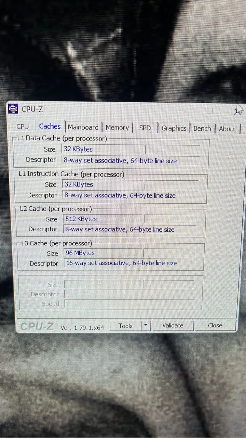Click the Validate button
The image size is (246, 438).
click(x=173, y=325)
